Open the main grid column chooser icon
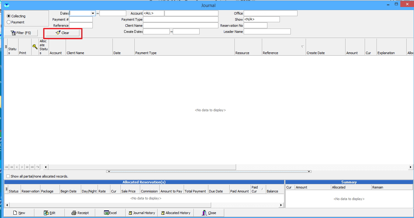 [6, 47]
